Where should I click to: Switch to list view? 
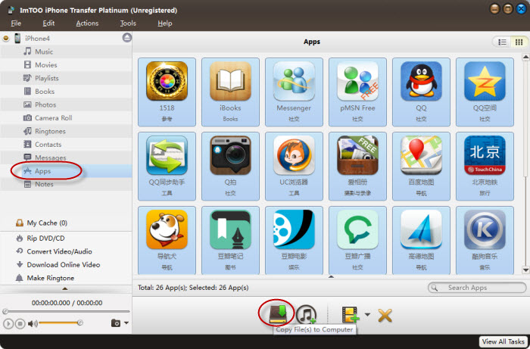502,42
